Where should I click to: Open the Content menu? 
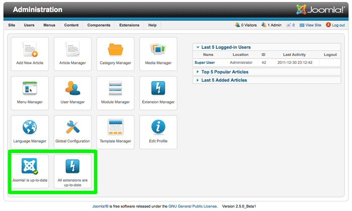pos(71,25)
